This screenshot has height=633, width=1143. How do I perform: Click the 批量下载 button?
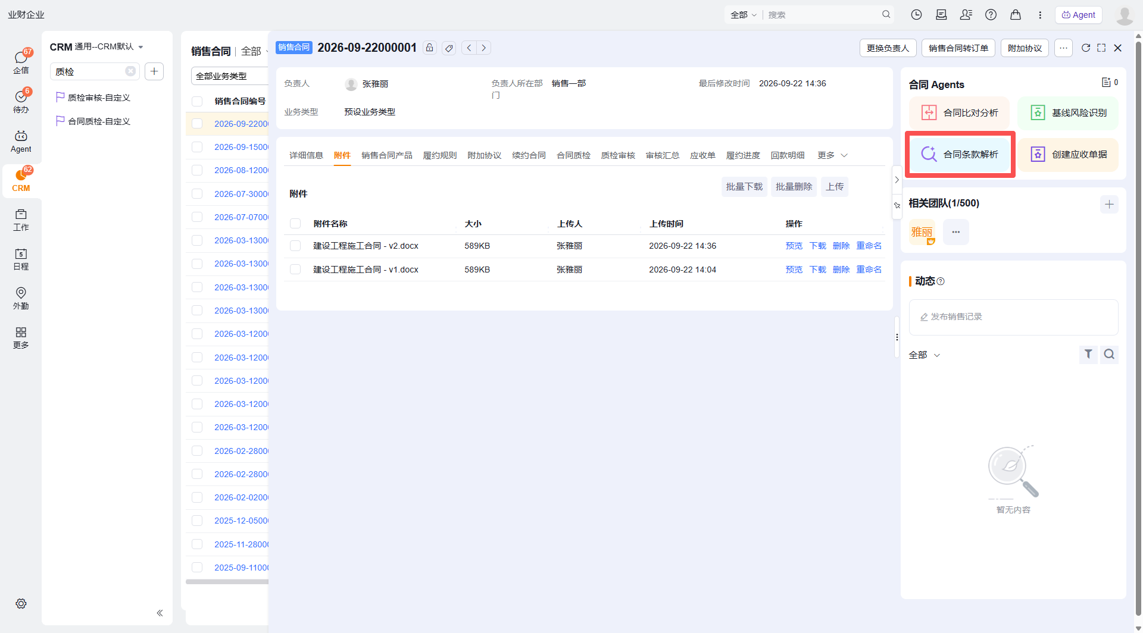point(744,187)
